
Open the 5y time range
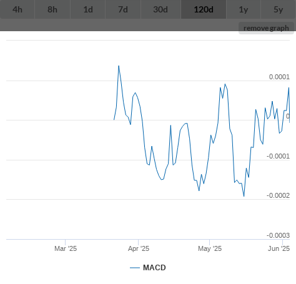[x=279, y=9]
